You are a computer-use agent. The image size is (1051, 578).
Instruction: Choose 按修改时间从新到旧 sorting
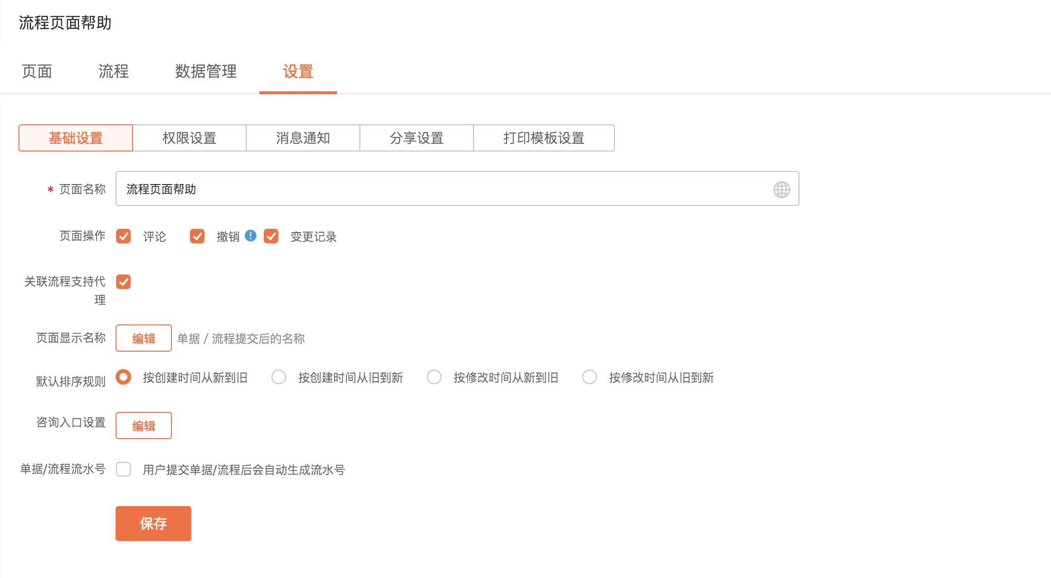click(x=434, y=377)
